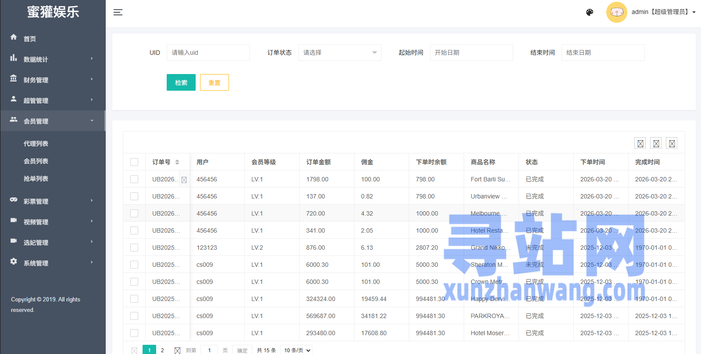Click the 重置 reset button
701x354 pixels.
click(214, 82)
